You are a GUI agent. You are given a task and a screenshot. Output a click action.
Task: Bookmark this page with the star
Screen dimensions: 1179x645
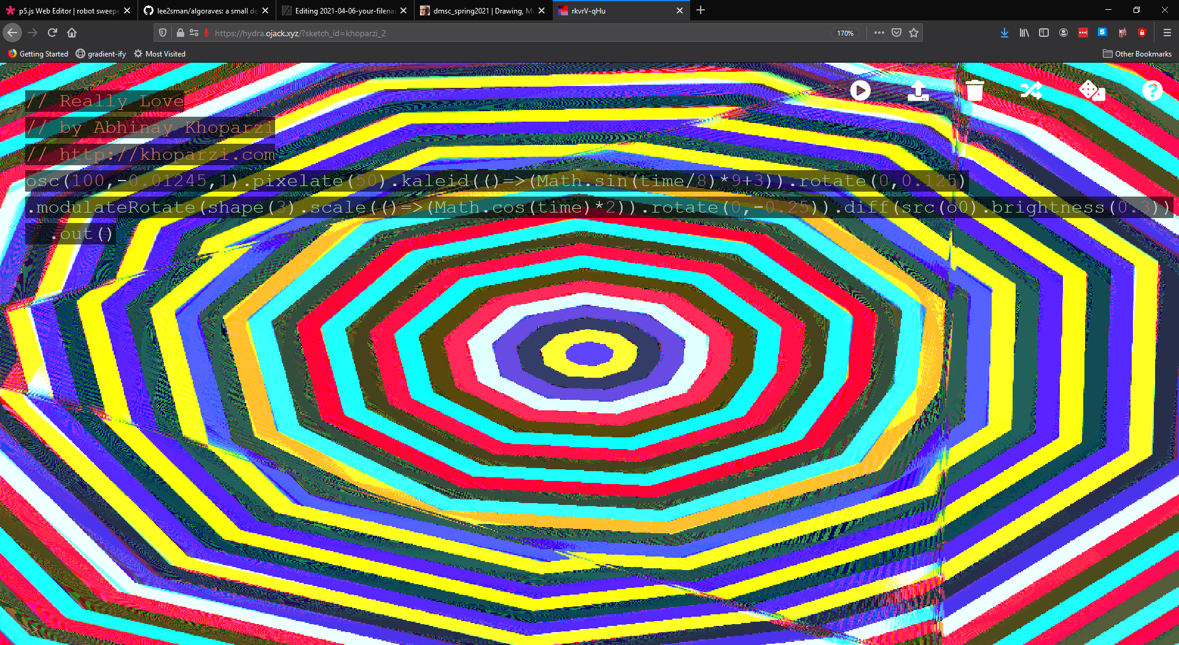tap(914, 33)
